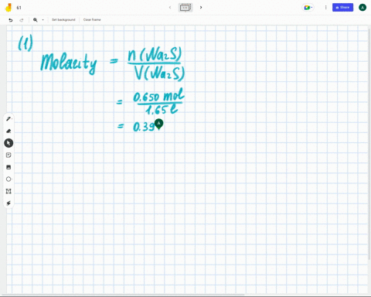Click the collaborator marker "A" on canvas
371x297 pixels.
[x=158, y=124]
